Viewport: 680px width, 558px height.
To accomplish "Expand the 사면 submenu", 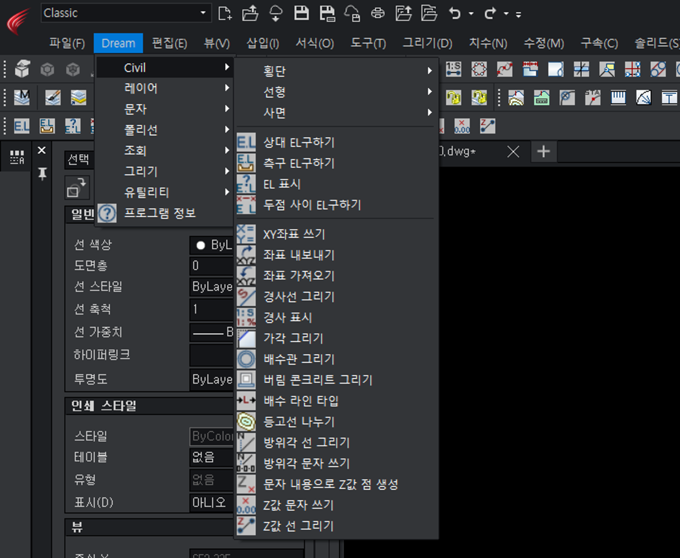I will (x=336, y=113).
